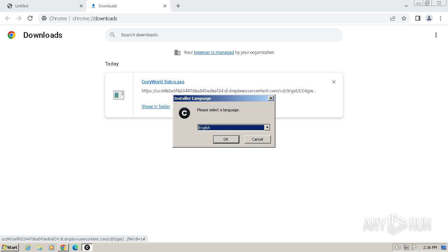Reload the downloads page
The width and height of the screenshot is (448, 252).
pos(30,18)
